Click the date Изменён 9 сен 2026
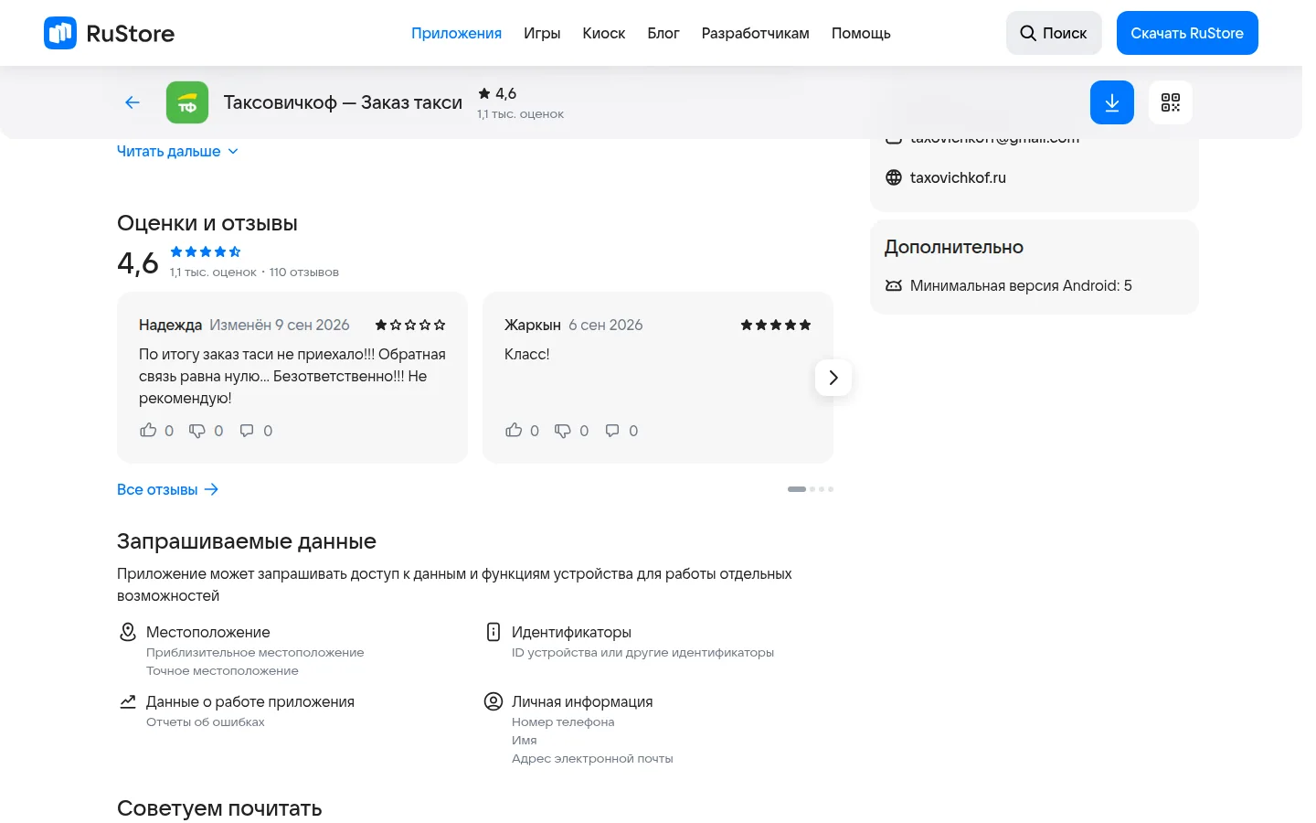Image resolution: width=1316 pixels, height=823 pixels. click(x=280, y=325)
